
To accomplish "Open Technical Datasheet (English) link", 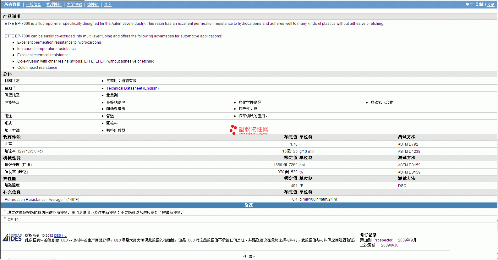I will pyautogui.click(x=132, y=88).
